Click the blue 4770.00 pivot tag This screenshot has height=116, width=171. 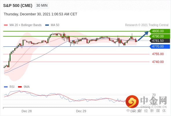coord(160,46)
